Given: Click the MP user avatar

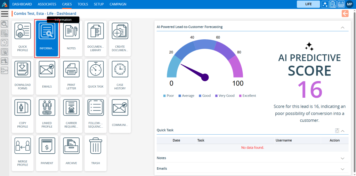Looking at the screenshot, I should pyautogui.click(x=349, y=4).
